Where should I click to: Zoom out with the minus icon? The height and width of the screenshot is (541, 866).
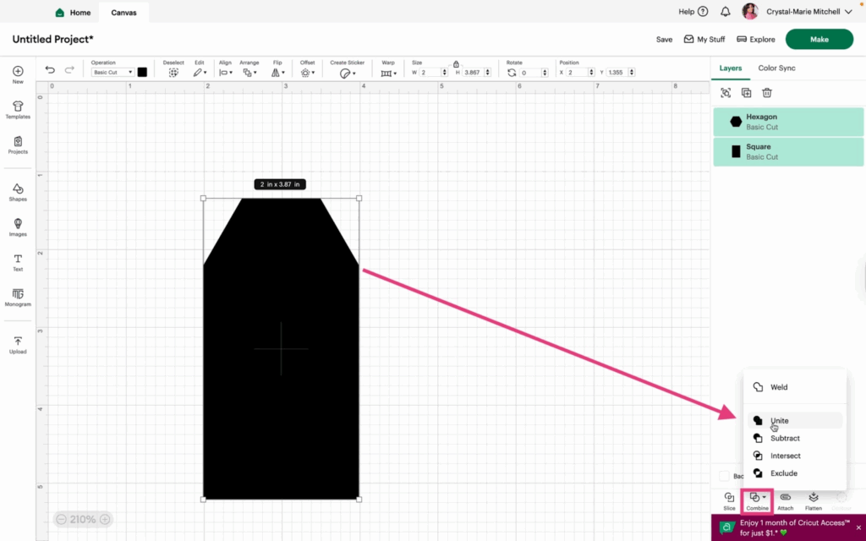[x=61, y=520]
